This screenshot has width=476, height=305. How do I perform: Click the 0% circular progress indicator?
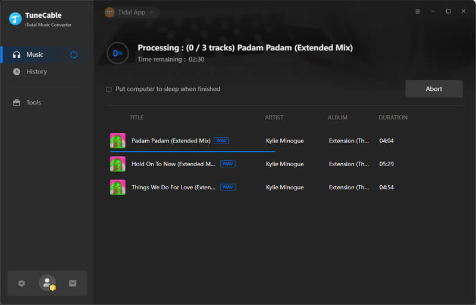117,53
